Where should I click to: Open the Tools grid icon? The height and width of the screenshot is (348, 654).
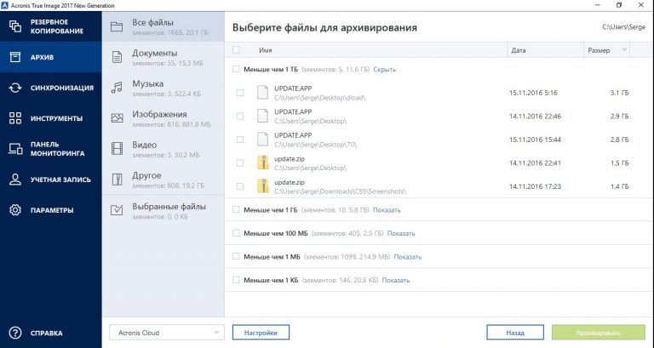click(15, 118)
